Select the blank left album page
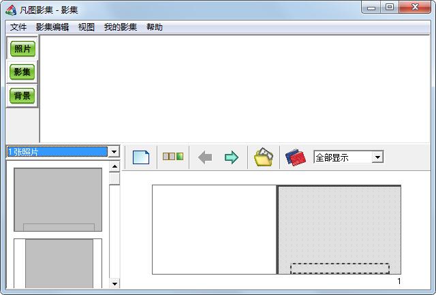 point(214,229)
